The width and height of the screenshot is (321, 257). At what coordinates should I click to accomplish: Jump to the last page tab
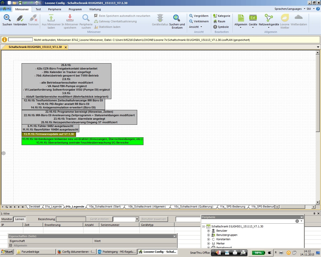(x=23, y=207)
